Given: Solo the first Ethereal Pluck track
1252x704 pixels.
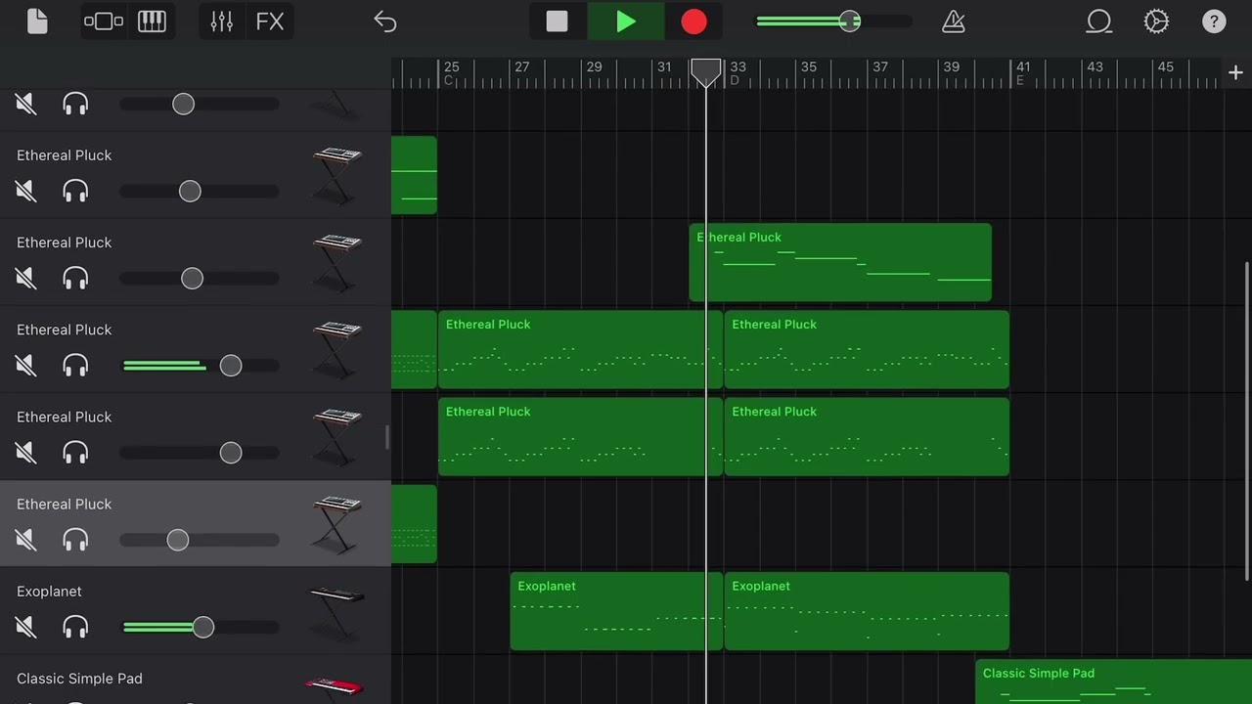Looking at the screenshot, I should (x=75, y=191).
